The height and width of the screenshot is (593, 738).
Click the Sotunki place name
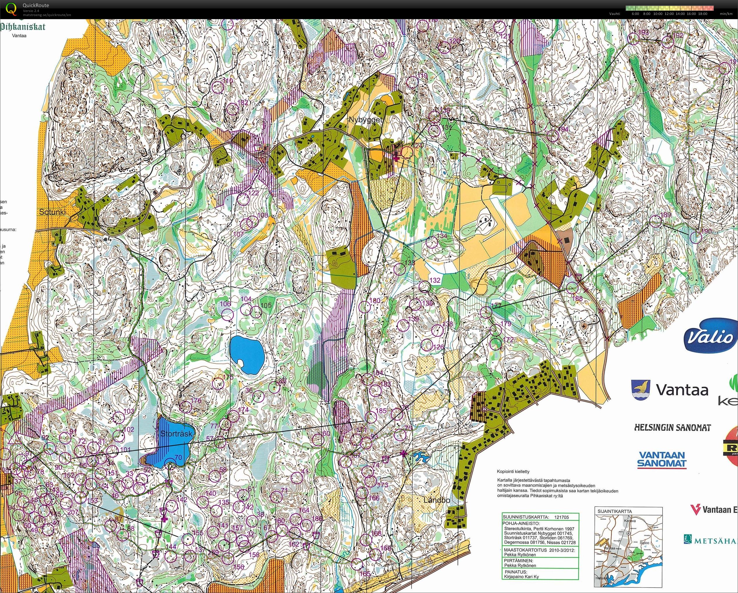[52, 212]
